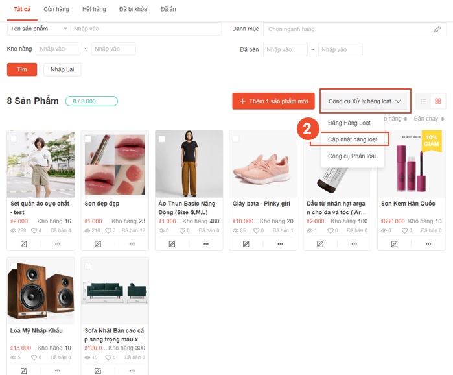Select checkbox on Set quần áo product
The image size is (453, 375).
[14, 139]
